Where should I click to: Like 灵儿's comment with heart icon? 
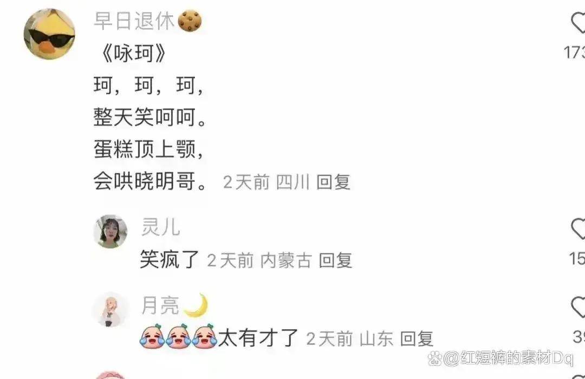coord(578,228)
